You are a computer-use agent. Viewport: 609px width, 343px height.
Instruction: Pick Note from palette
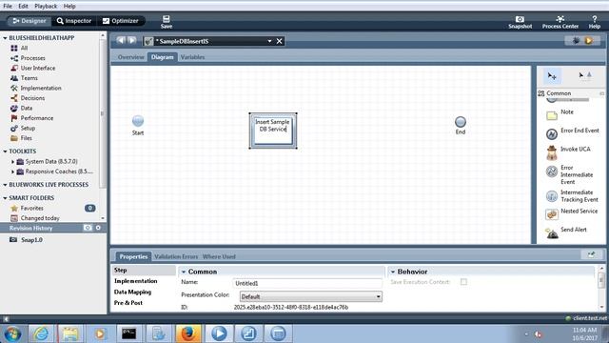coord(560,114)
